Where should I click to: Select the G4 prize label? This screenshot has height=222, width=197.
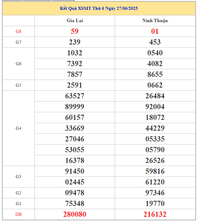point(18,128)
